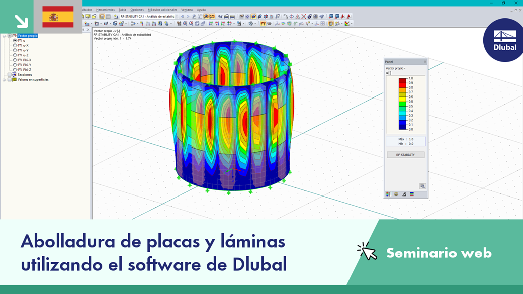Click the yellow 0.5 legend color
This screenshot has width=523, height=294.
pyautogui.click(x=403, y=100)
